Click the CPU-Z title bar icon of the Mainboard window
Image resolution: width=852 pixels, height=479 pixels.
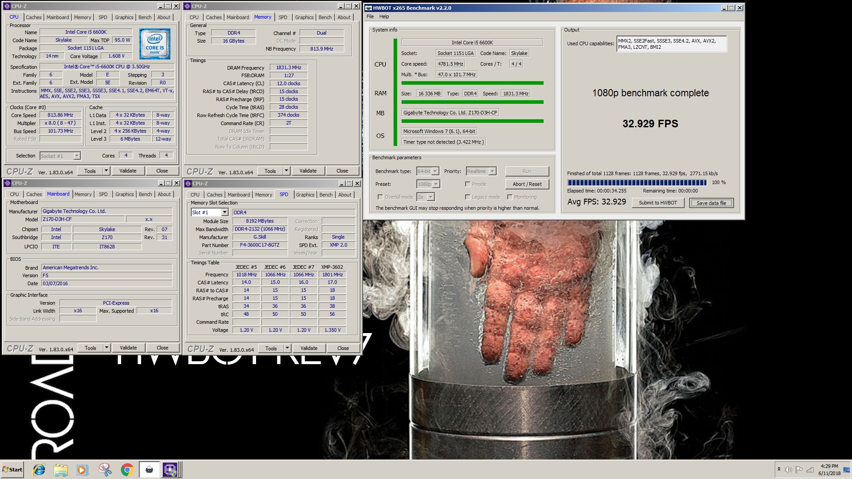pos(8,183)
